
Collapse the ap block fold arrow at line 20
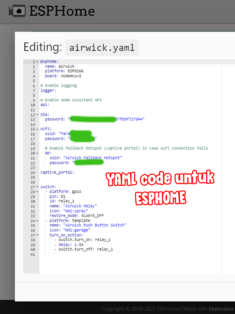click(37, 153)
